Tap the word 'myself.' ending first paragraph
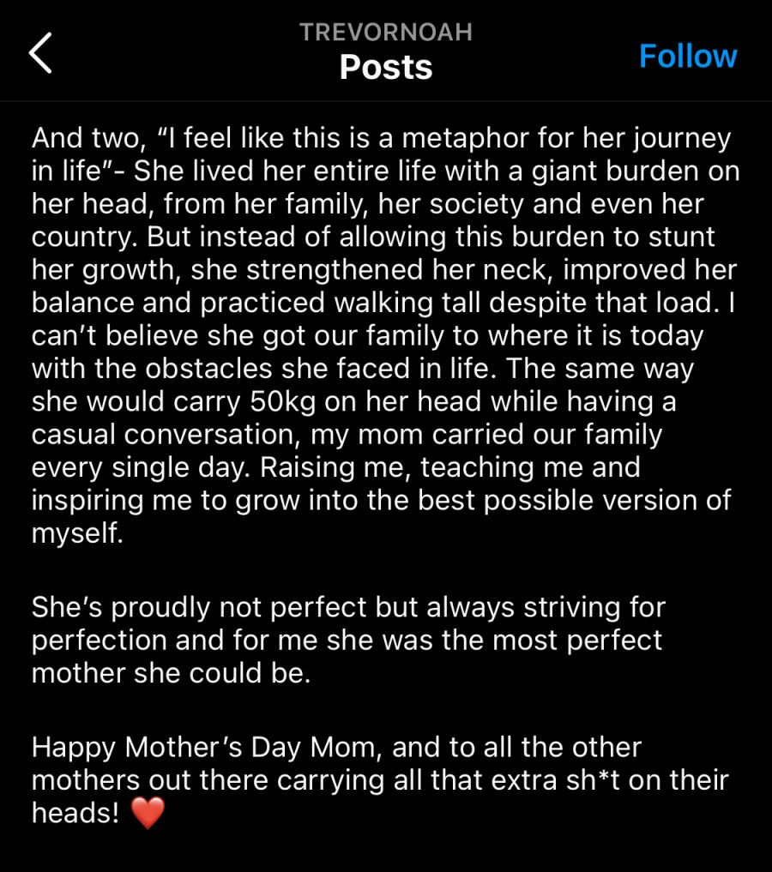The width and height of the screenshot is (772, 872). pos(77,533)
